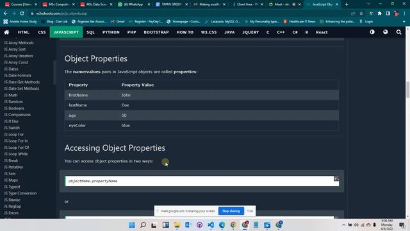
Task: Open Windows taskbar search
Action: click(x=143, y=225)
